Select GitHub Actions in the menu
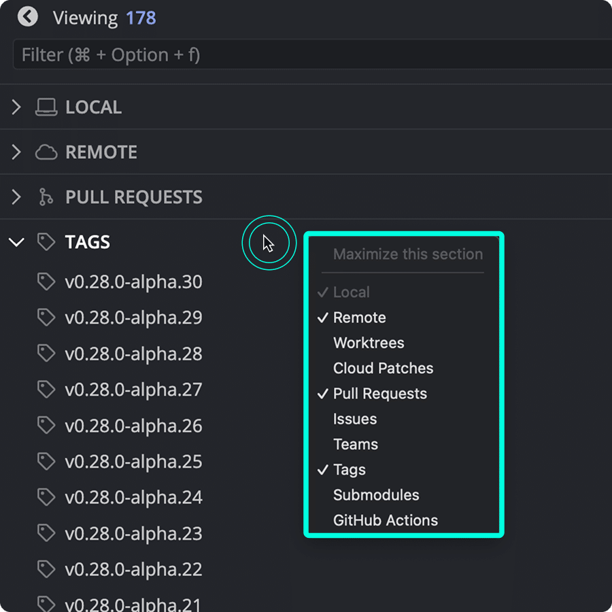This screenshot has width=612, height=612. point(385,520)
